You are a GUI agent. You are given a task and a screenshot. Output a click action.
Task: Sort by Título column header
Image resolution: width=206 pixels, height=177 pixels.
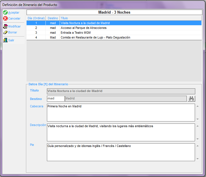click(131, 18)
